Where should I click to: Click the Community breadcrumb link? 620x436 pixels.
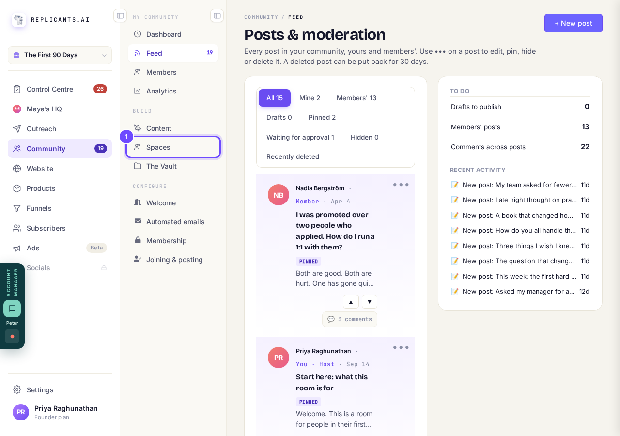(x=261, y=17)
